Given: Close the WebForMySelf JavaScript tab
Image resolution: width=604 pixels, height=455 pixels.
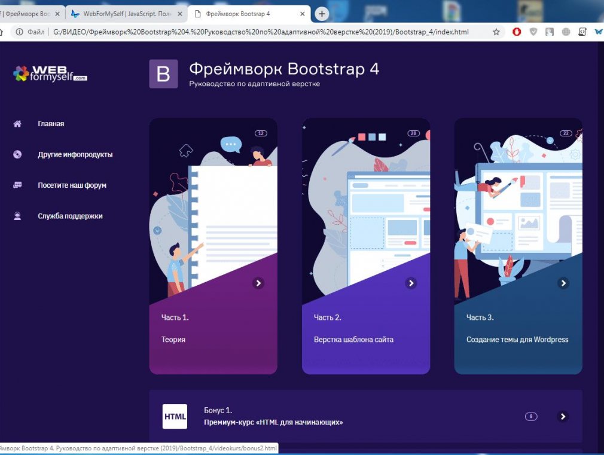Looking at the screenshot, I should coord(180,14).
